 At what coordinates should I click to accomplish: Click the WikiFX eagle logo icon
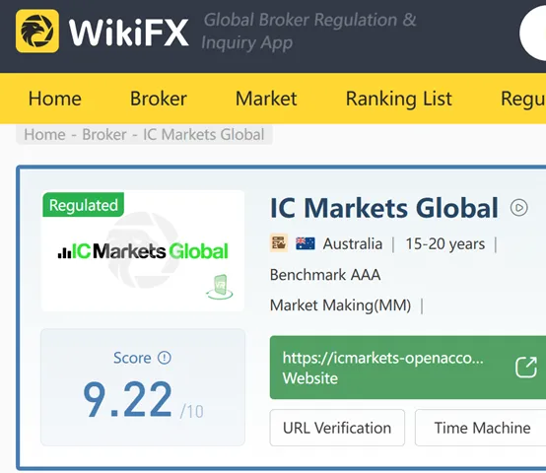point(37,31)
